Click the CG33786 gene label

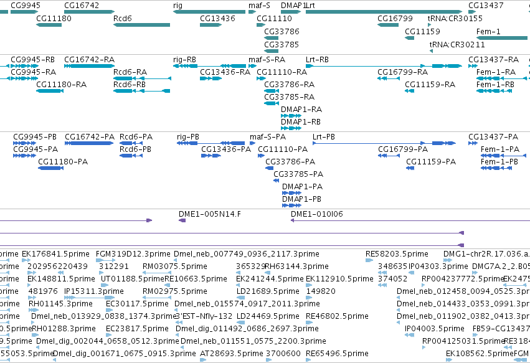[282, 31]
